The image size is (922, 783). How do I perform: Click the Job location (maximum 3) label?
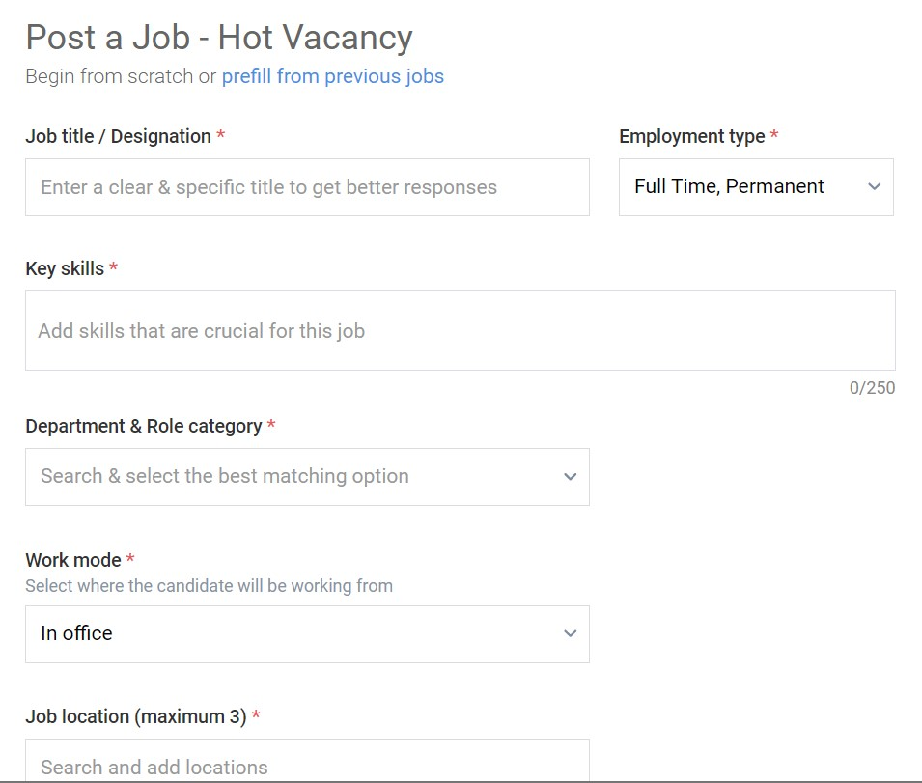point(136,716)
